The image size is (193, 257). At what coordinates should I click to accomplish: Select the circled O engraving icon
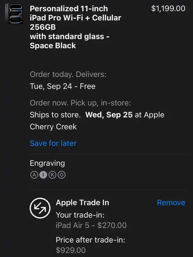point(62,175)
